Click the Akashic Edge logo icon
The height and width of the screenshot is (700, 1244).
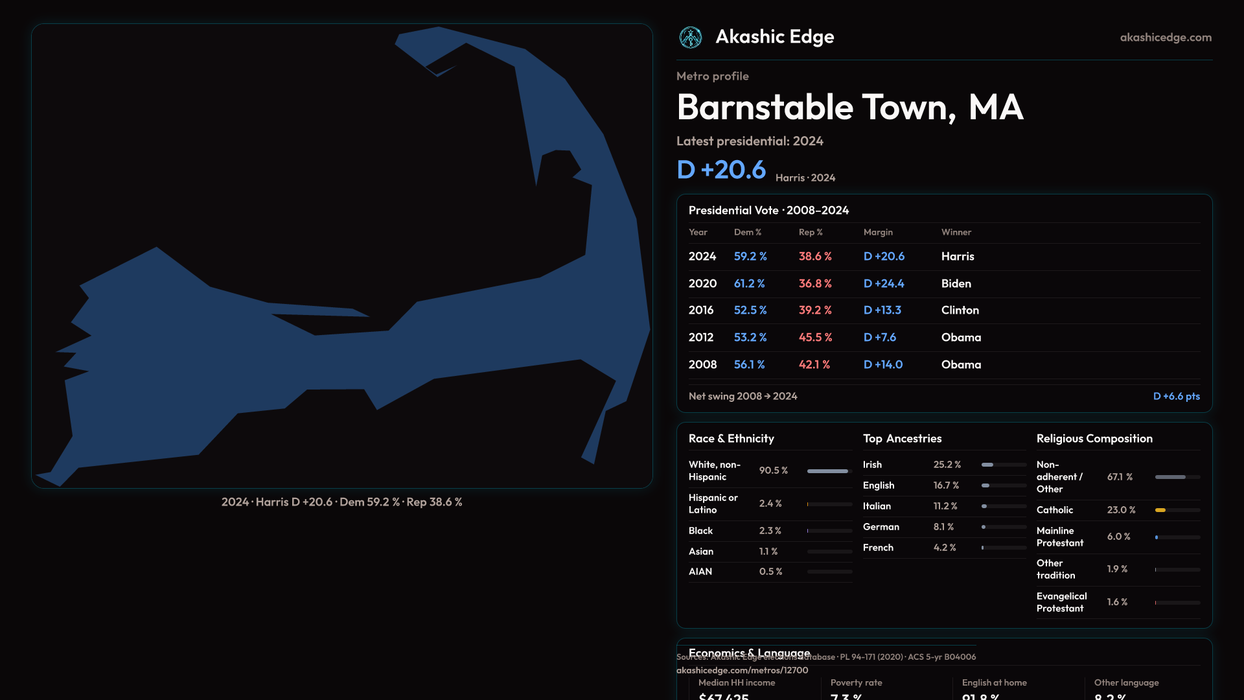pyautogui.click(x=690, y=38)
